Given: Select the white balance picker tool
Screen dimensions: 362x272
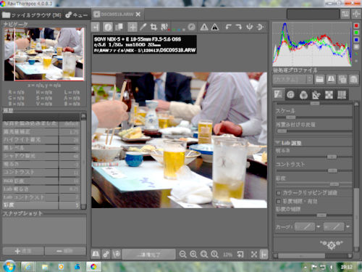Looking at the screenshot, I should [x=143, y=27].
